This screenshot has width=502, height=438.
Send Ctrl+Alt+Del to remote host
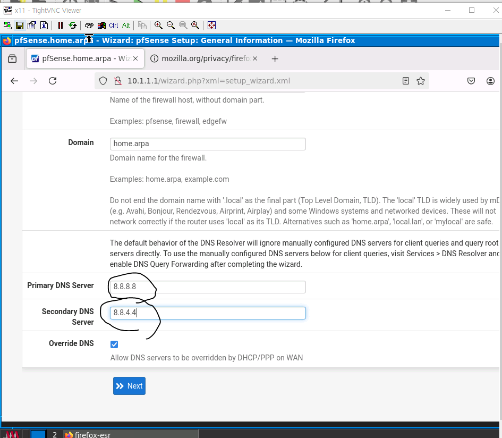click(x=89, y=26)
